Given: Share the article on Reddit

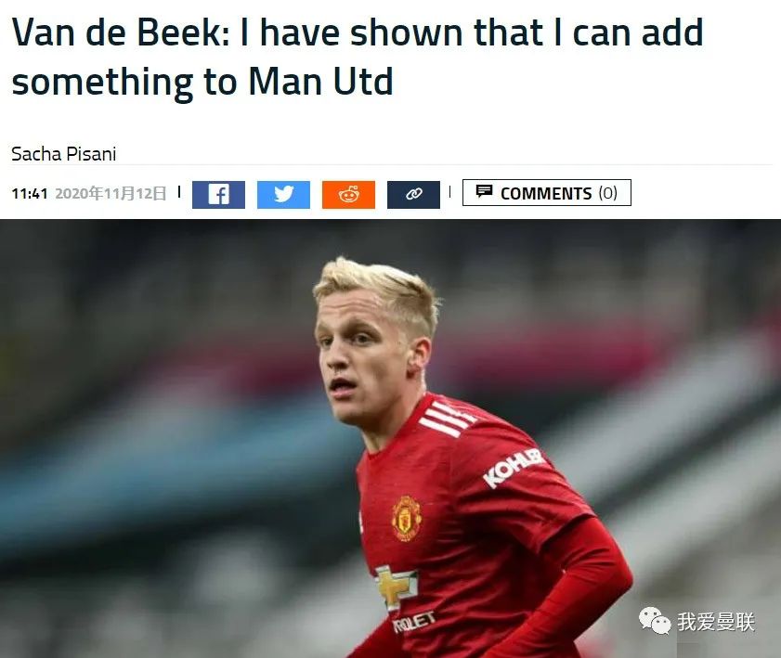Looking at the screenshot, I should [348, 195].
